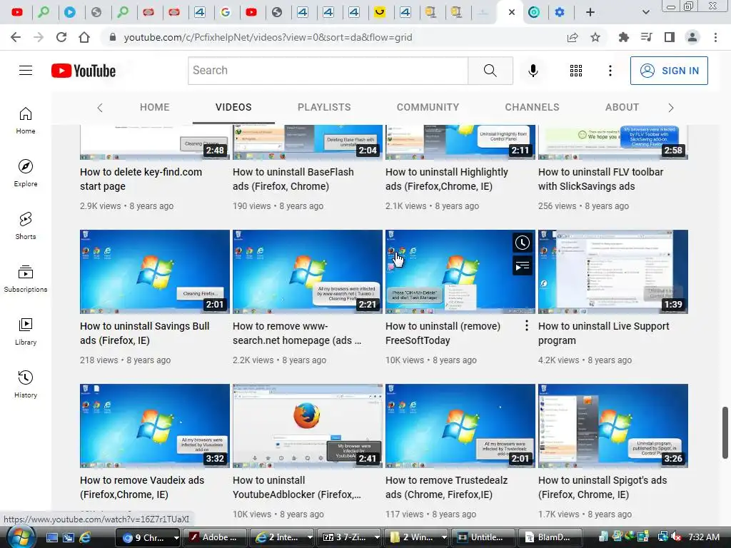Open www-search.net homepage video thumbnail
This screenshot has height=548, width=731.
(307, 272)
